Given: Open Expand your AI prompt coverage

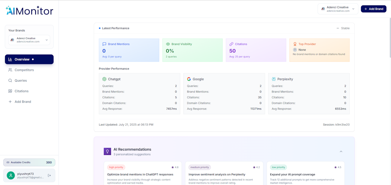Looking at the screenshot, I should (293, 174).
